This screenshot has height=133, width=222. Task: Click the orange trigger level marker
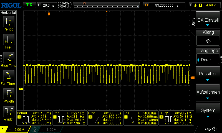click(x=193, y=78)
